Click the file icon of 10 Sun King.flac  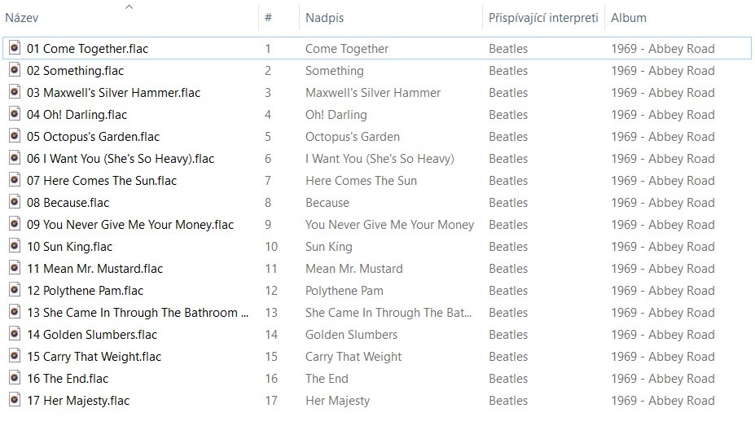tap(14, 246)
